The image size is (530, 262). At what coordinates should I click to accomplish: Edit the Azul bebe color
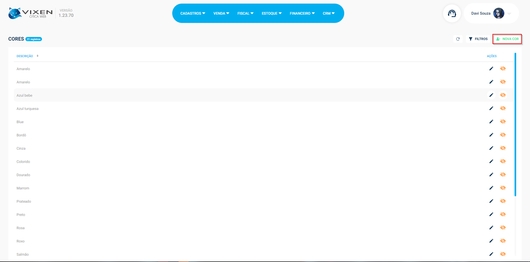491,95
